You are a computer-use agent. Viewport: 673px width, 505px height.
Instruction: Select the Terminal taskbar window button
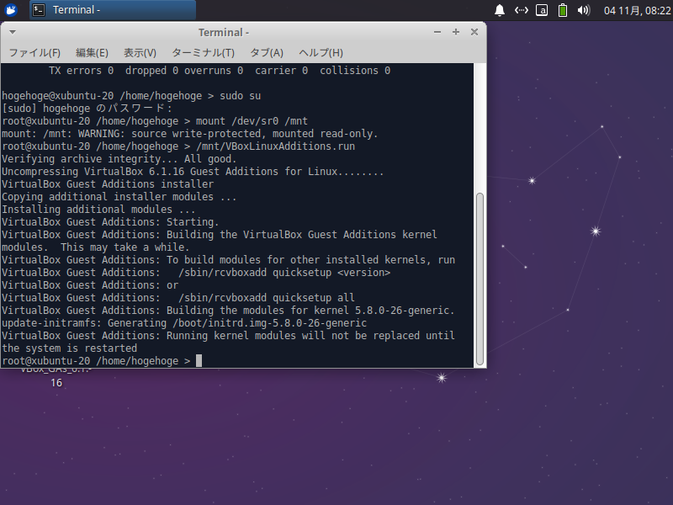tap(113, 10)
